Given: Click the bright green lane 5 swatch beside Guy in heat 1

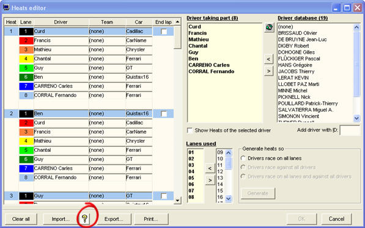Looking at the screenshot, I should pyautogui.click(x=26, y=68).
